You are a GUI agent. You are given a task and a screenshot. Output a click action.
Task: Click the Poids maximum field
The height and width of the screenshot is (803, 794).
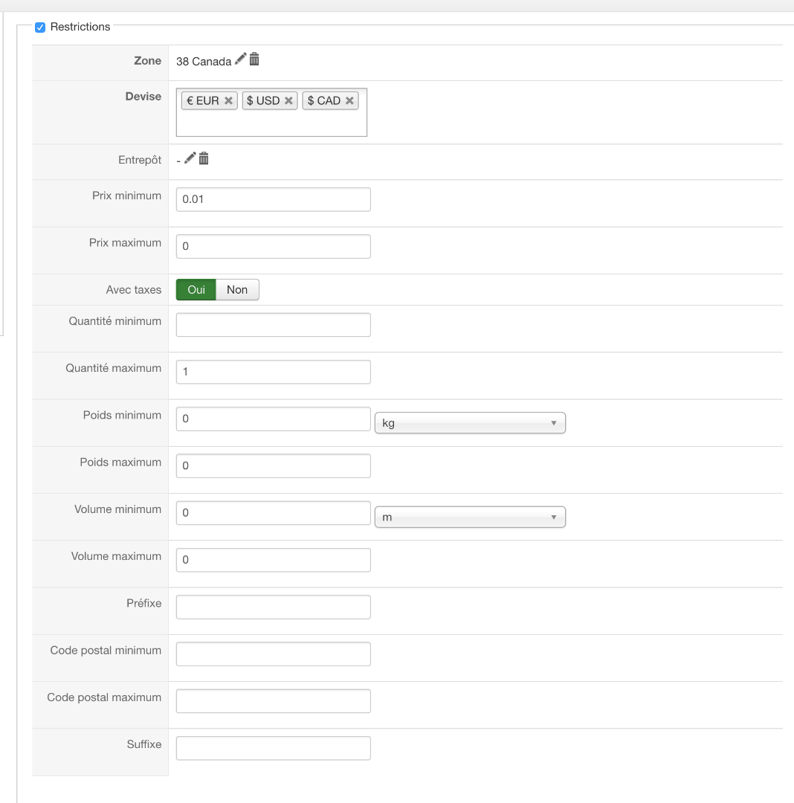pos(273,465)
